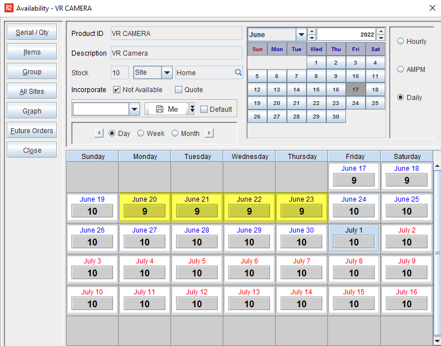The height and width of the screenshot is (346, 441).
Task: Click the search magnifier in the Home field
Action: point(238,72)
